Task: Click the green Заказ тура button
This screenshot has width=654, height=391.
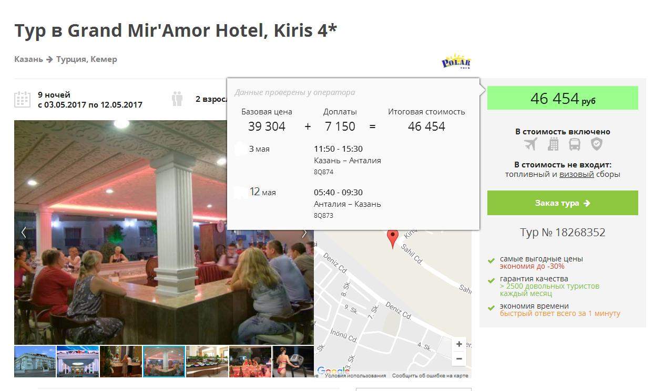Action: tap(563, 203)
